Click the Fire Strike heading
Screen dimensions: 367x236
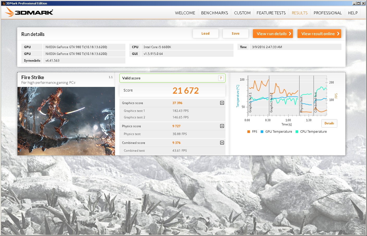33,77
